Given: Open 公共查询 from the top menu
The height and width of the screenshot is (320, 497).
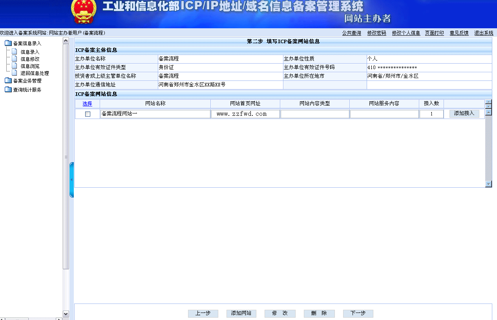Looking at the screenshot, I should coord(351,33).
